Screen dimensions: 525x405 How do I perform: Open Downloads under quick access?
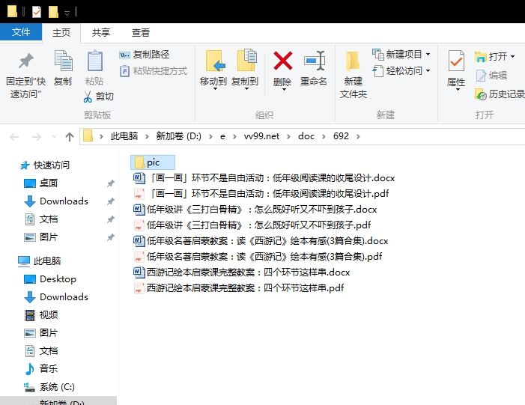(56, 201)
